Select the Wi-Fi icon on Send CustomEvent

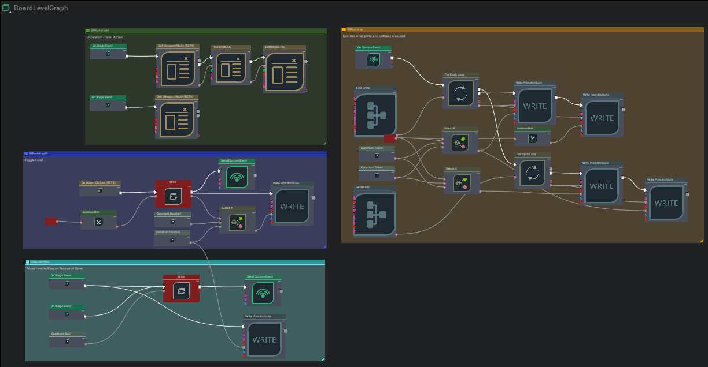(x=238, y=177)
